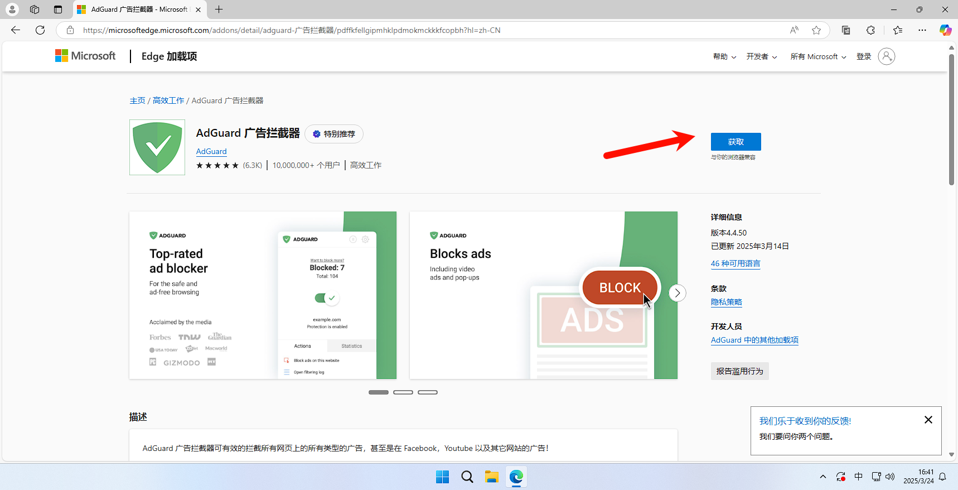The image size is (958, 490).
Task: Open notification bell in tray
Action: [942, 477]
